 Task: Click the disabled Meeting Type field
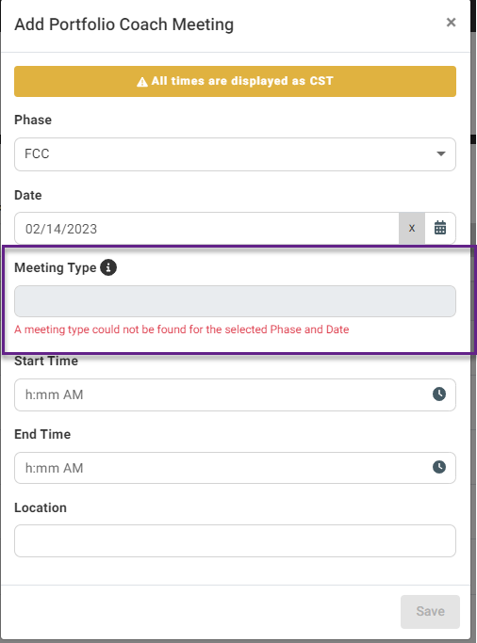point(235,301)
